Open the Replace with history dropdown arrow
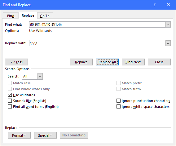This screenshot has height=146, width=176. point(168,43)
